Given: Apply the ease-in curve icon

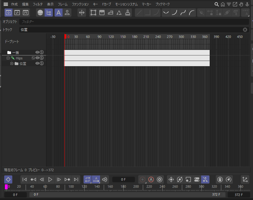Looking at the screenshot, I should [x=175, y=13].
